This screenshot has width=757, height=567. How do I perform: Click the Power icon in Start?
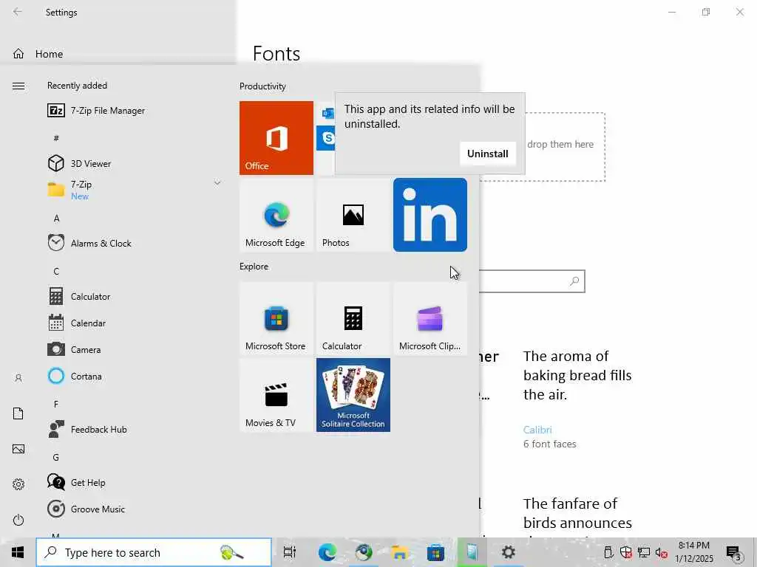click(x=18, y=520)
